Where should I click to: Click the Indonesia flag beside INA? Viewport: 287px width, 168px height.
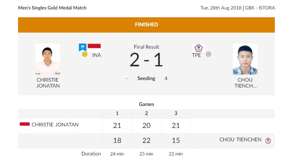tap(94, 46)
